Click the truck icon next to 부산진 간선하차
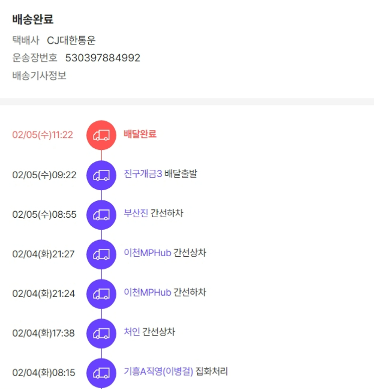 (x=101, y=214)
